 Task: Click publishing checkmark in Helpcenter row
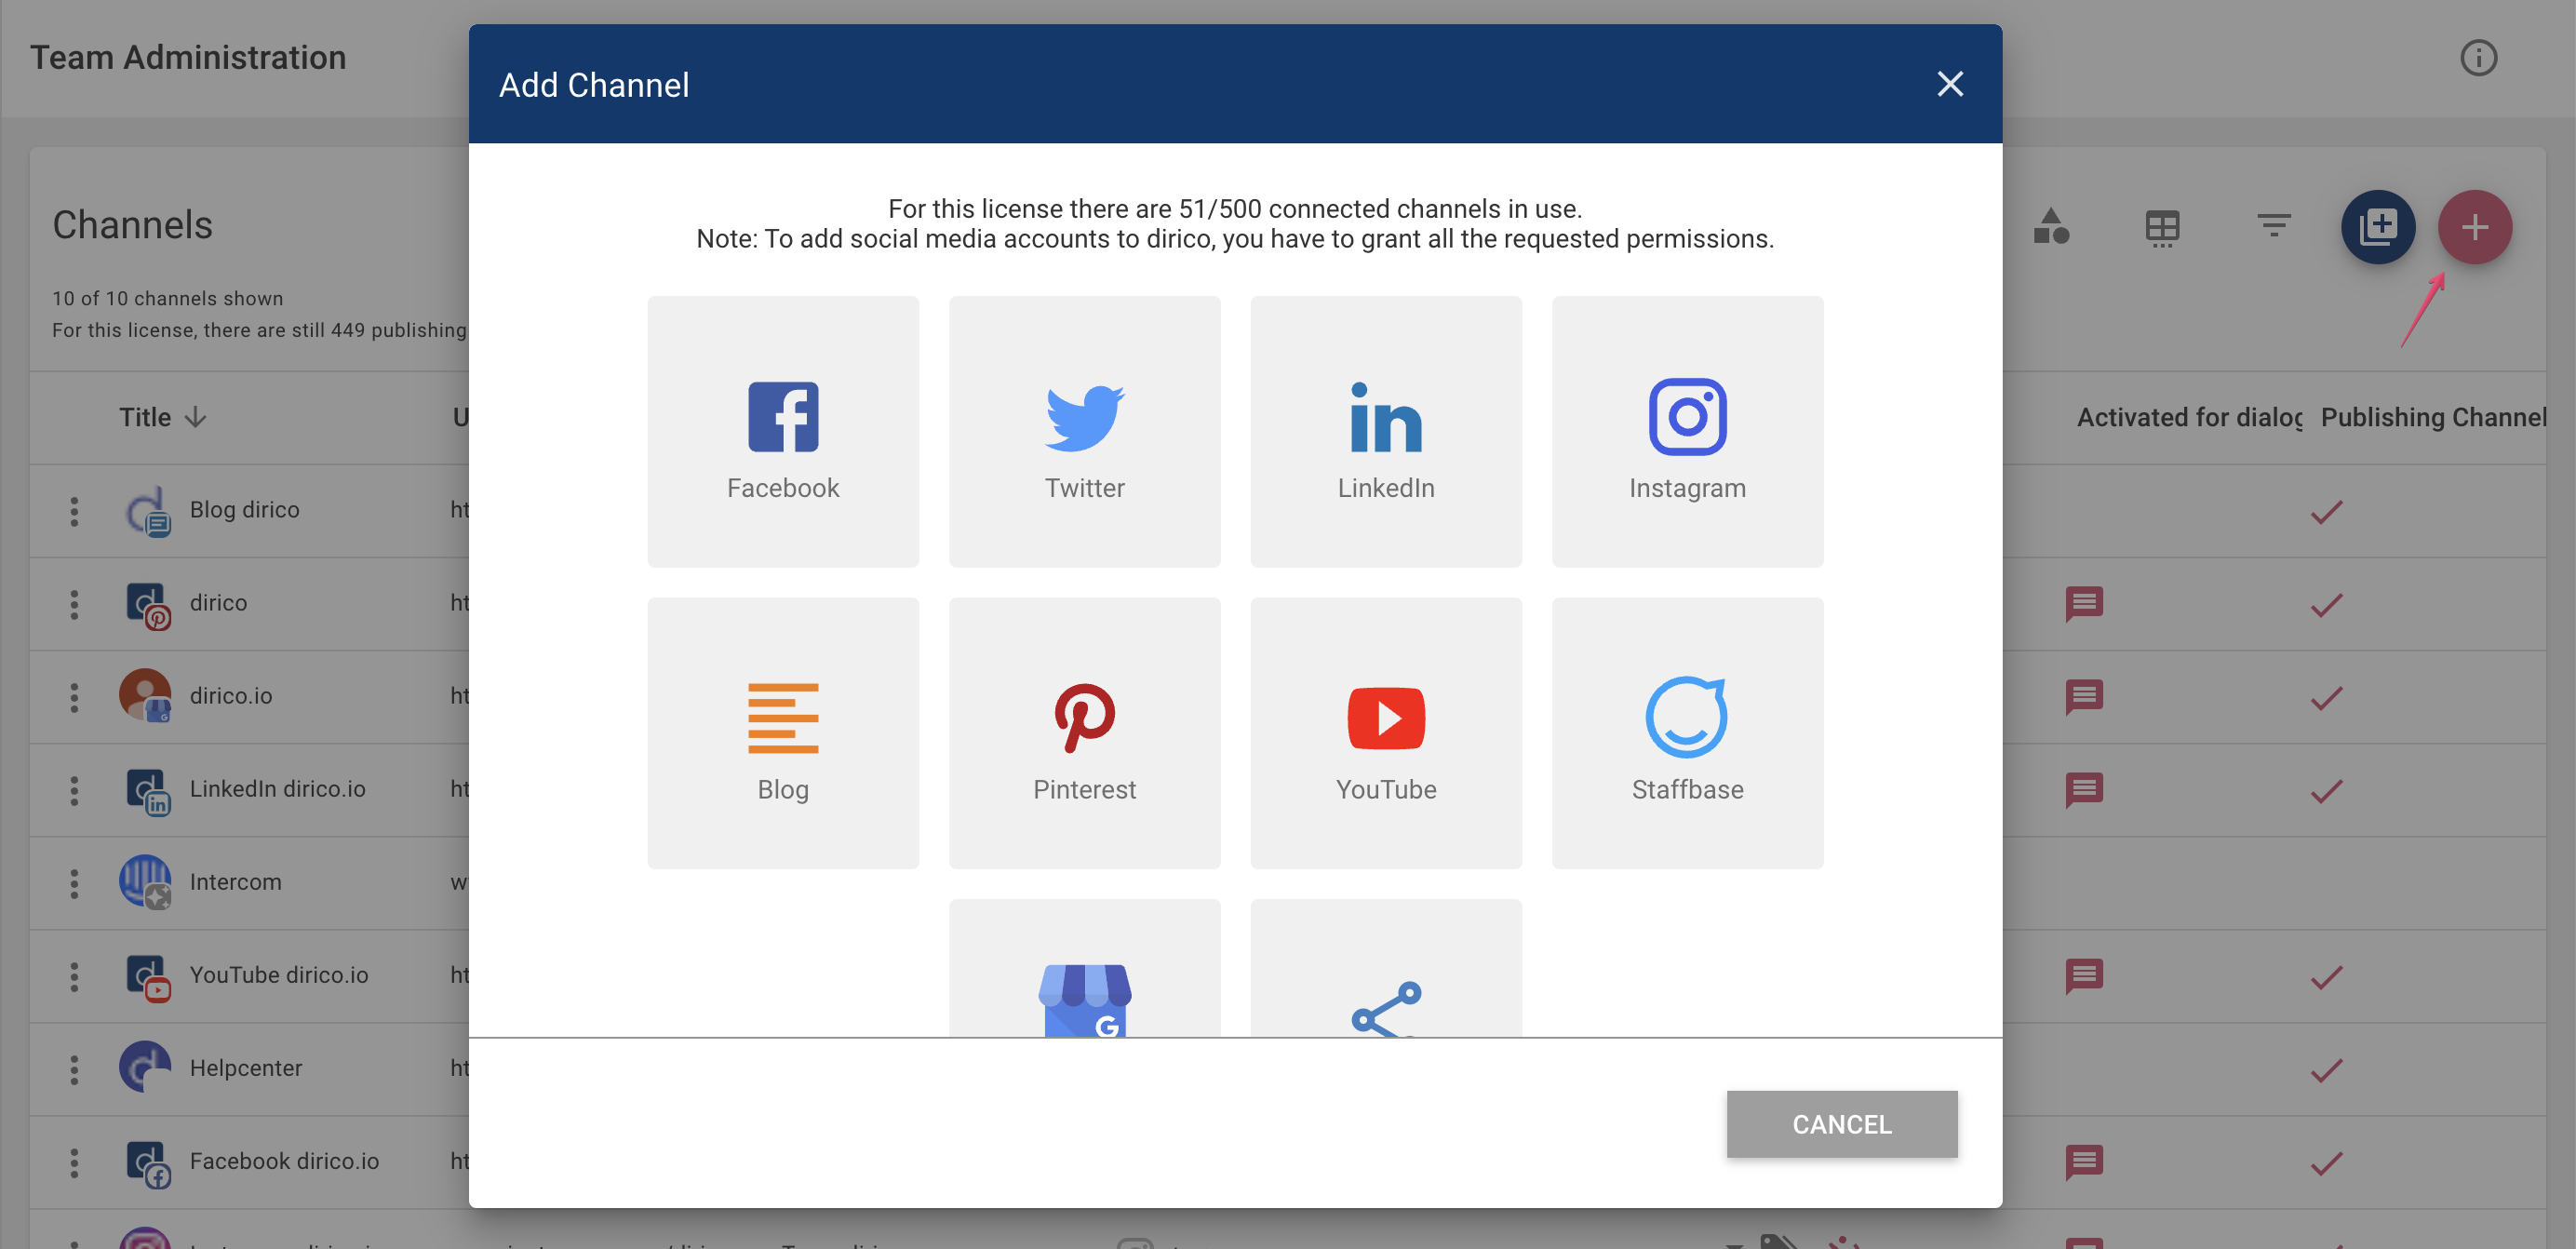coord(2326,1070)
